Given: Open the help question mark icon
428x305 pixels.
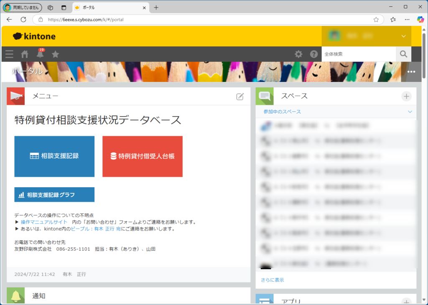Looking at the screenshot, I should pyautogui.click(x=314, y=54).
